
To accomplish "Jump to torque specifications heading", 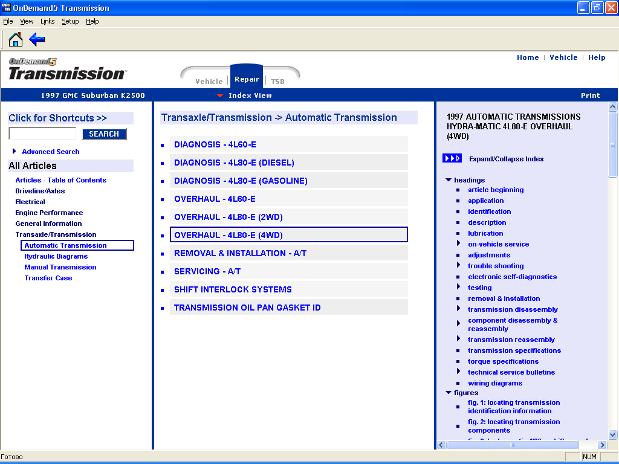I will [504, 361].
